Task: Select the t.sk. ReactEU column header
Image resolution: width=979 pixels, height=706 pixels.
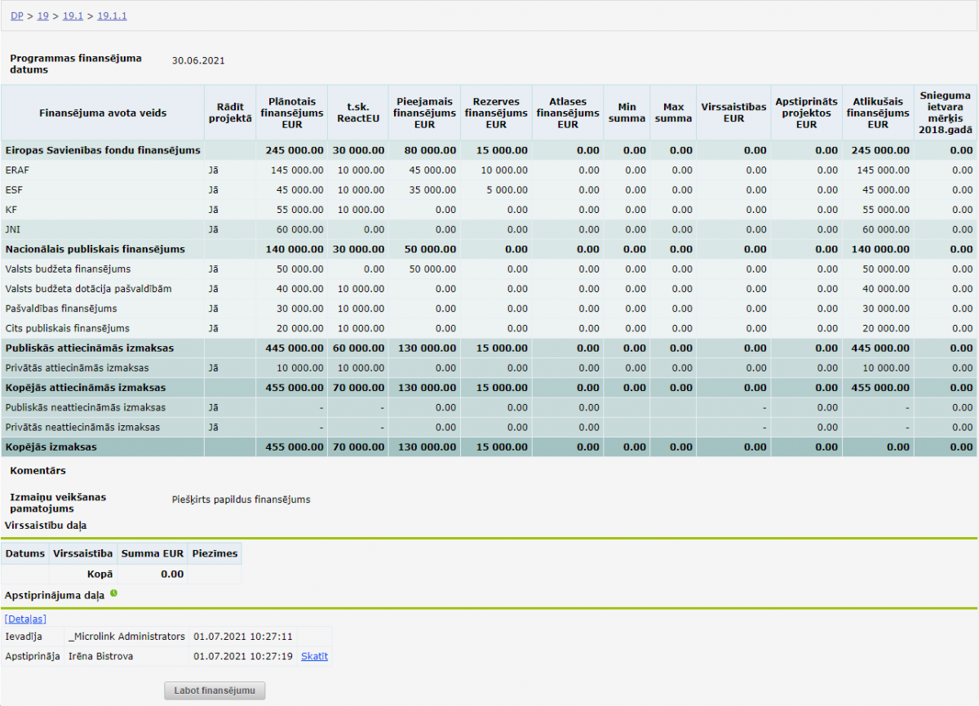Action: coord(357,113)
